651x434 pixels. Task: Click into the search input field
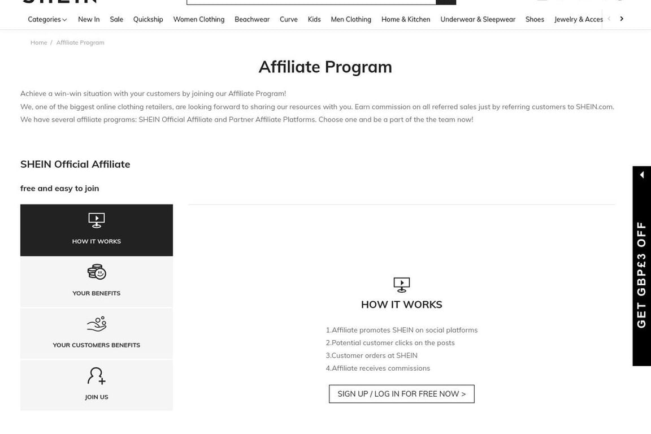[311, 2]
